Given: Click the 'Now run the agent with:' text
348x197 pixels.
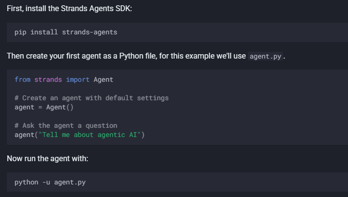Looking at the screenshot, I should [47, 159].
